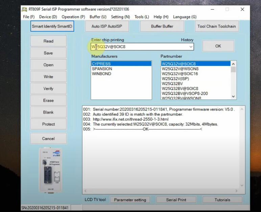Select W25Q32BV@VSOP8-200 in Partnumber list

(x=196, y=94)
